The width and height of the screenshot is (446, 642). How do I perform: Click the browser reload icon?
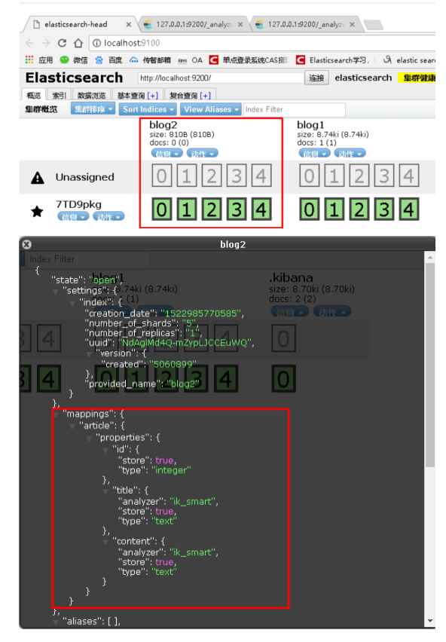point(62,43)
